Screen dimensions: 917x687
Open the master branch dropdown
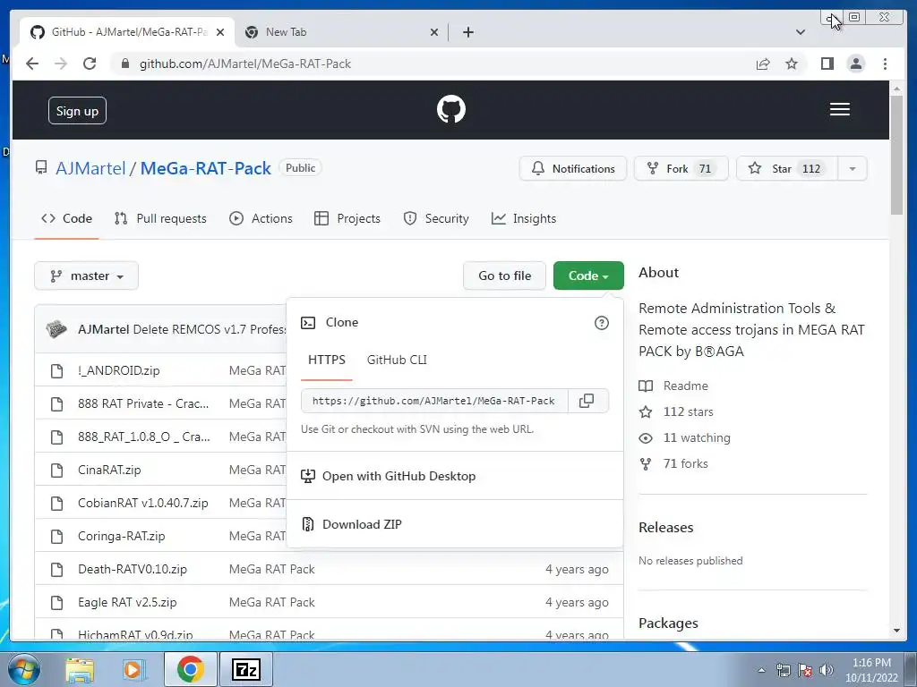[87, 276]
